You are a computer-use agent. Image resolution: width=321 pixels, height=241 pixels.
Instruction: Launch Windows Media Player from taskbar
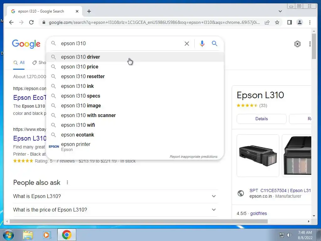(x=47, y=235)
